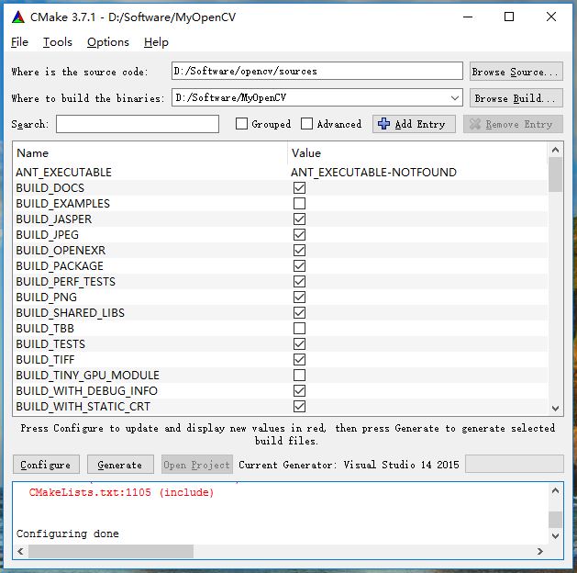Viewport: 577px width, 573px height.
Task: Uncheck the BUILD_DOCS checkbox
Action: point(300,188)
